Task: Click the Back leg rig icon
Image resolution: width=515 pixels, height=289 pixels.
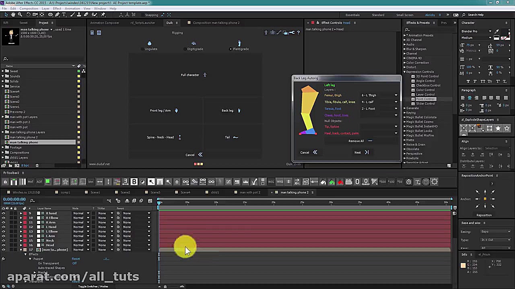Action: tap(239, 110)
